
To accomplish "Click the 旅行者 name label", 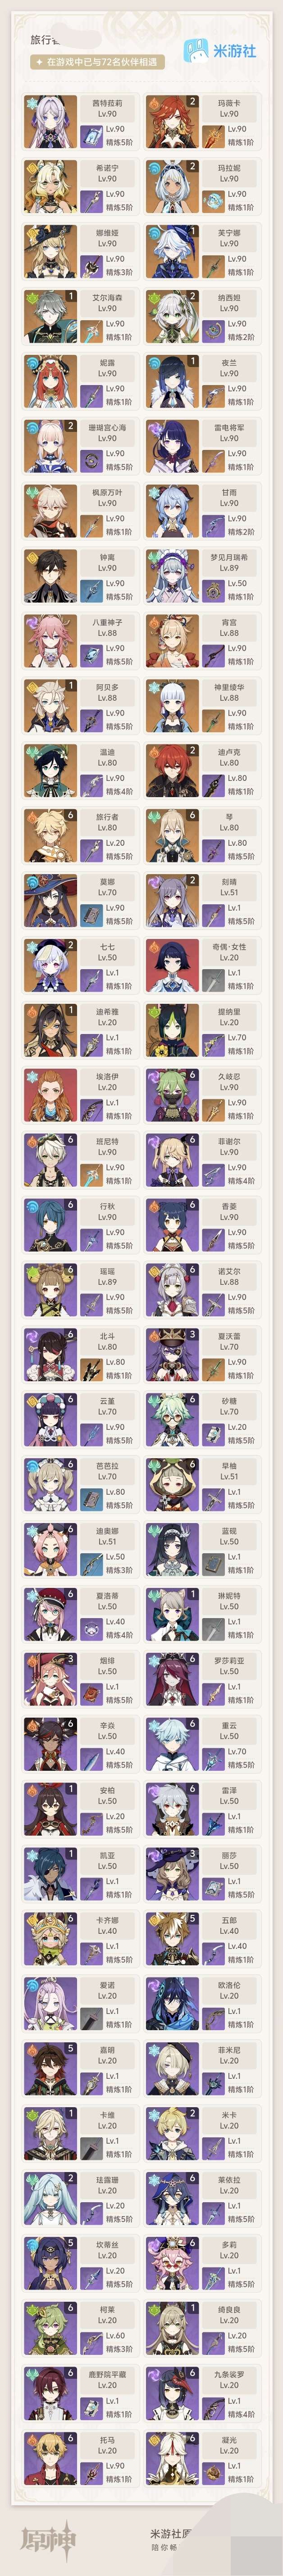I will click(x=107, y=817).
